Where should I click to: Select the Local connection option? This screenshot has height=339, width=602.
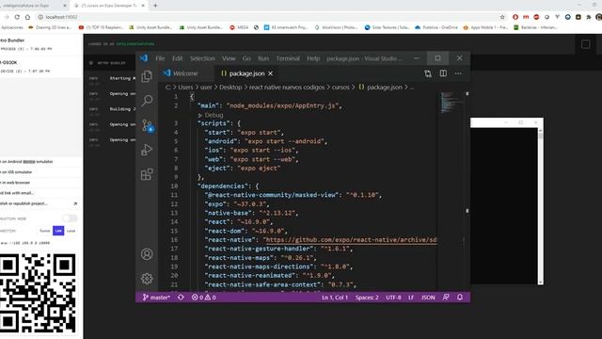pos(71,231)
